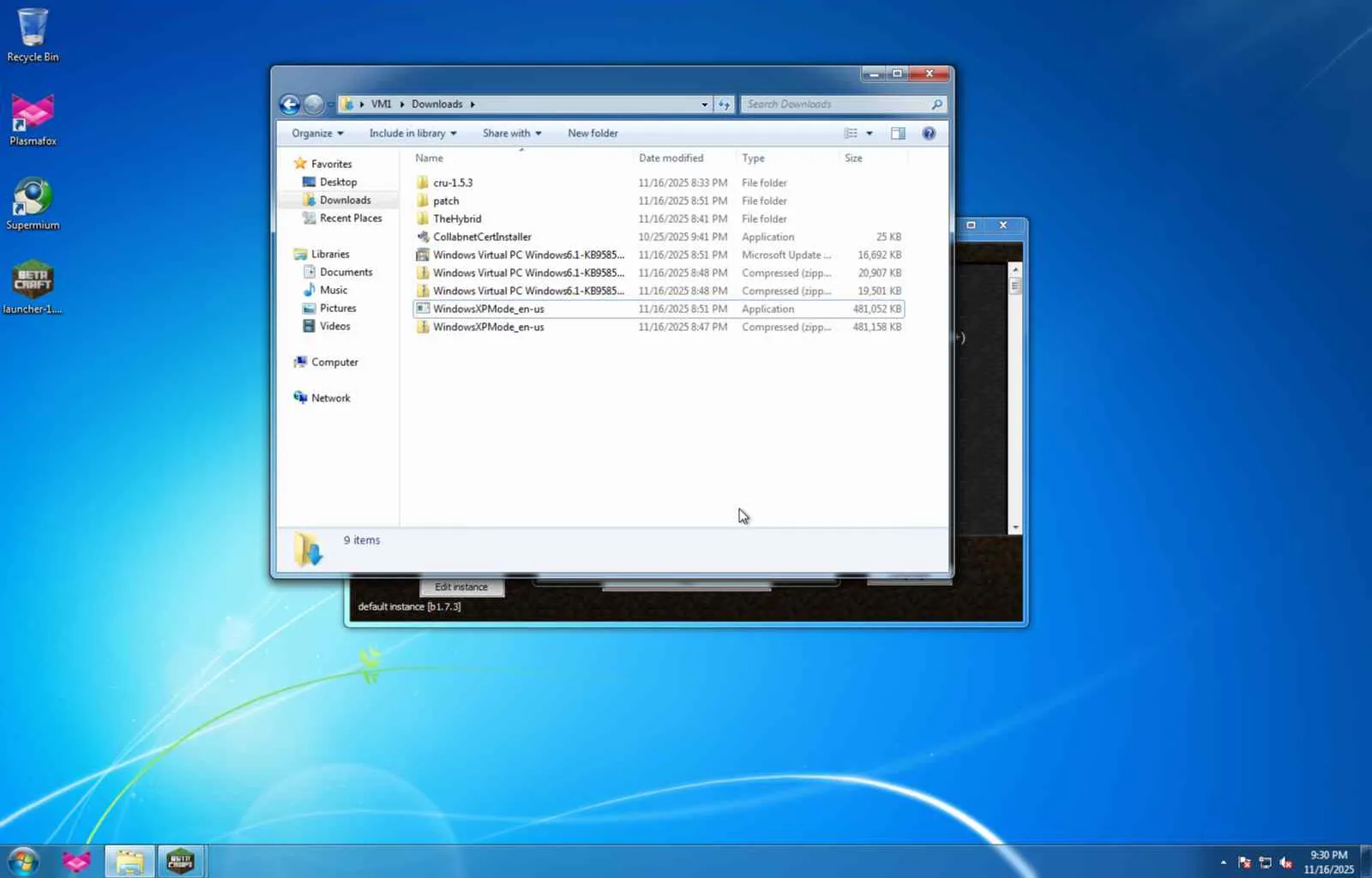Select the 19,501 KB Windows Virtual PC zip

coord(659,291)
